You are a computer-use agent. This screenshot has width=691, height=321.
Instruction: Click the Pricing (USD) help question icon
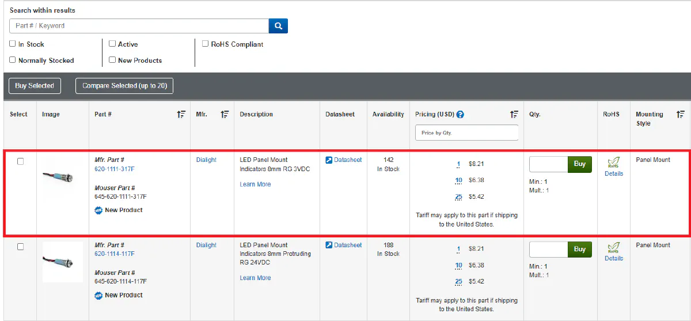tap(460, 114)
